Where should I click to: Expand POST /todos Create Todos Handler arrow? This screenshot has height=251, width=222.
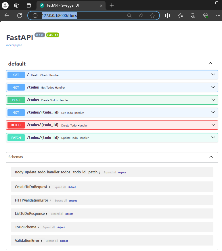pos(213,100)
